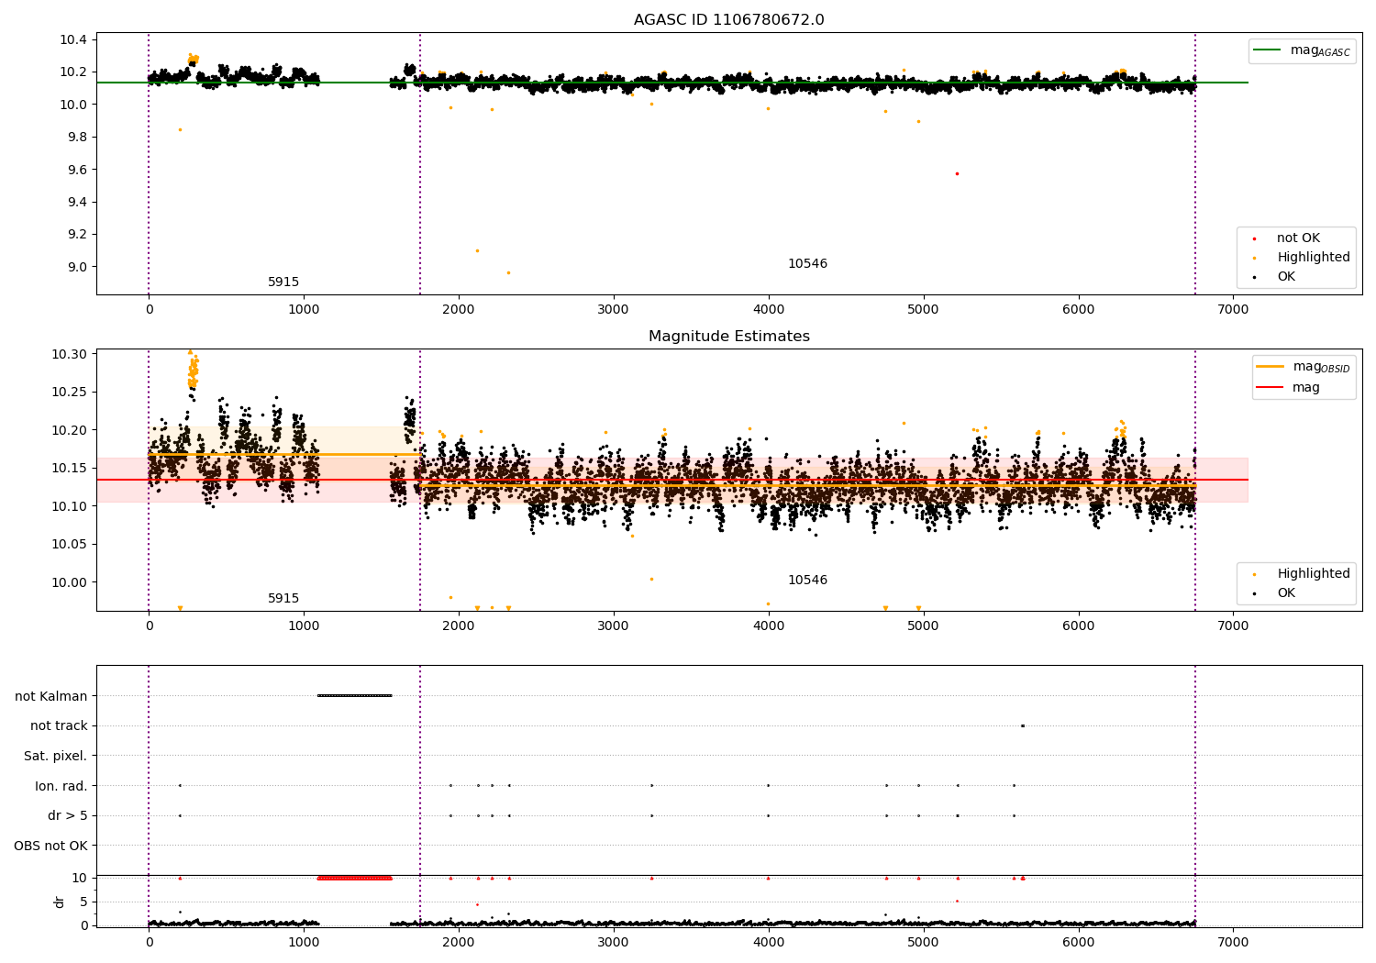Click the '10546' obsid label in middle plot
The width and height of the screenshot is (1376, 963).
pos(807,581)
